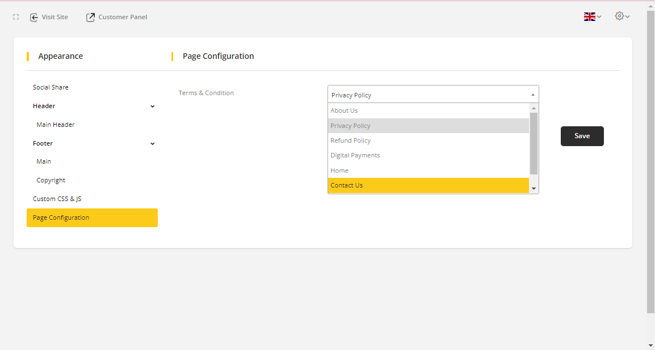
Task: Go to Main Header settings
Action: coord(56,125)
